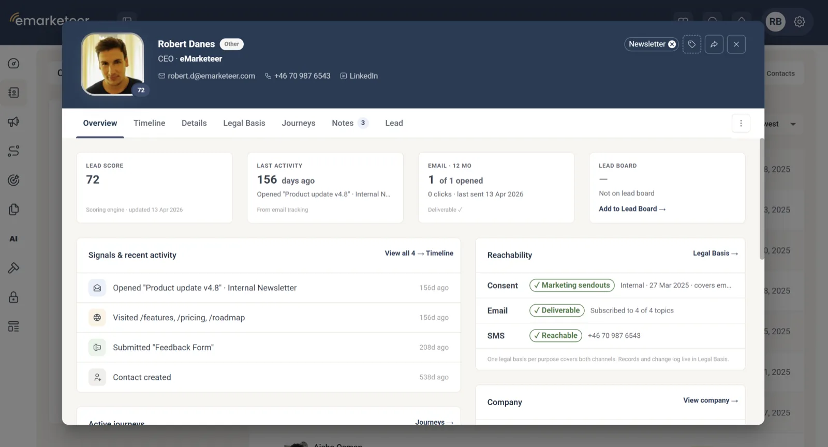Open the documents copy icon in sidebar
The height and width of the screenshot is (447, 828).
13,210
